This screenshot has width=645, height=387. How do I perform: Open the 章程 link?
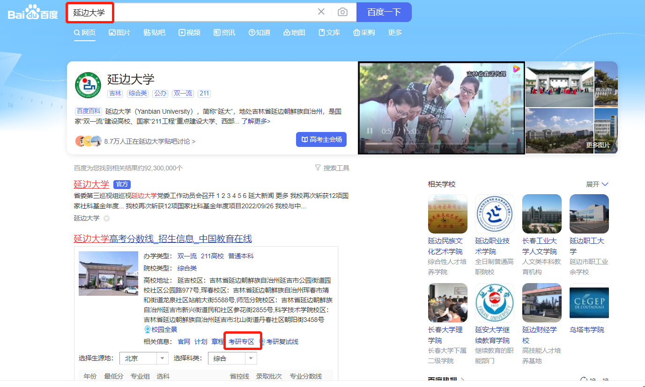[218, 342]
